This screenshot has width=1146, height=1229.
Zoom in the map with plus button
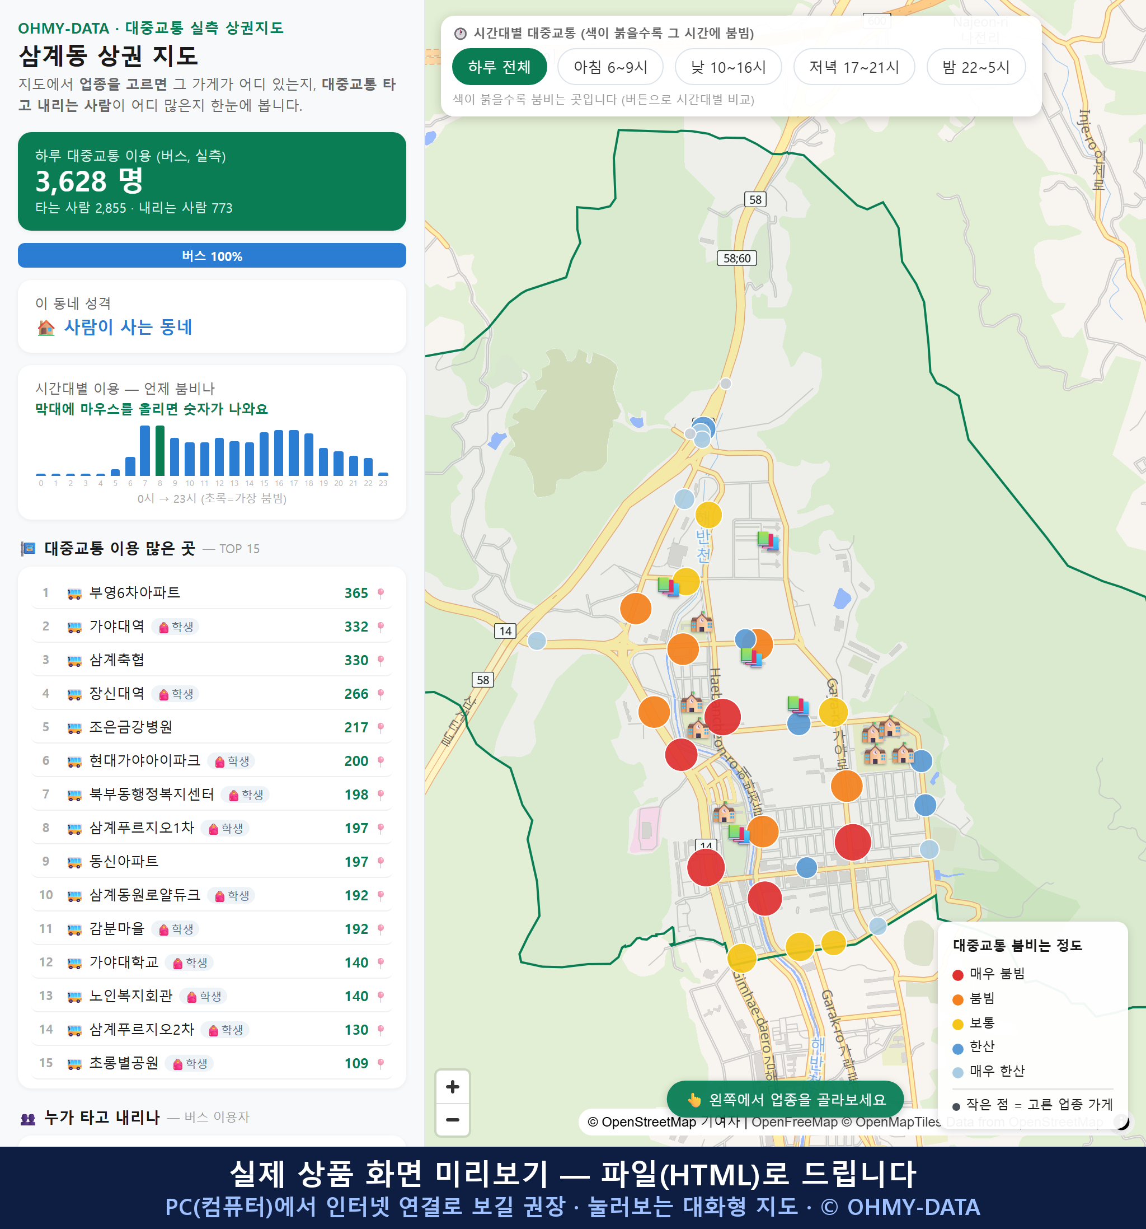click(452, 1087)
